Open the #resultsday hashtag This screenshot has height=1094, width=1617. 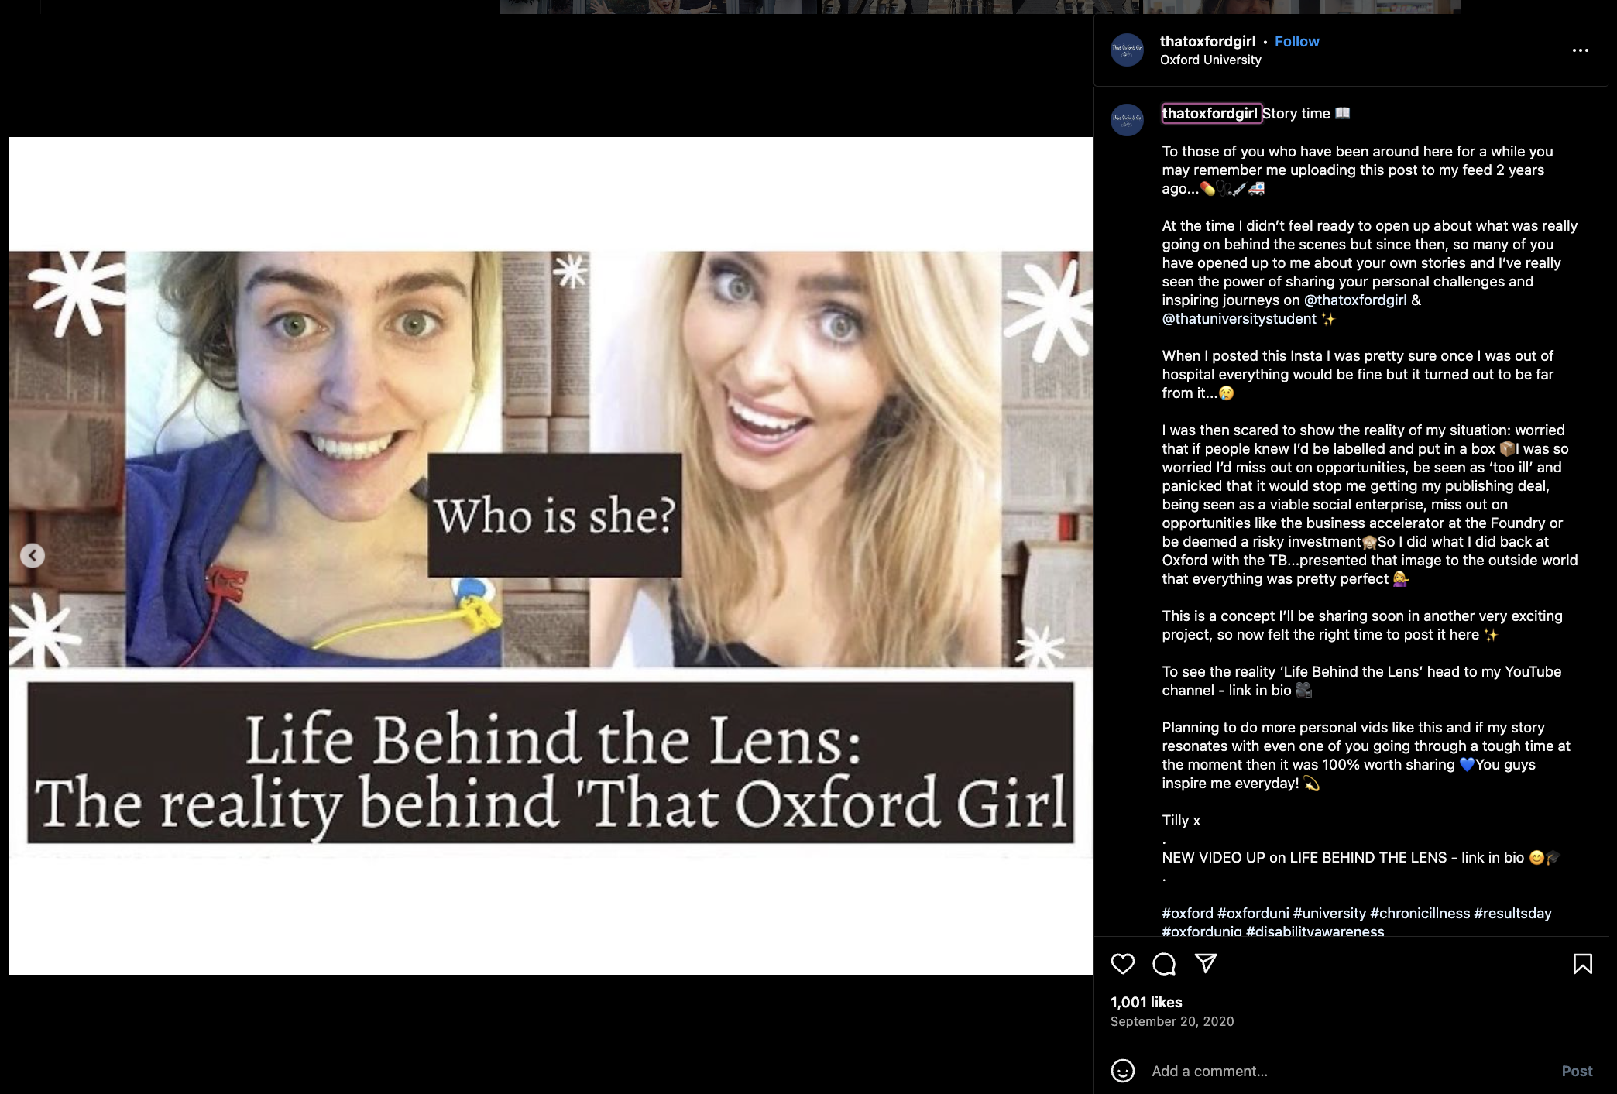[1512, 914]
